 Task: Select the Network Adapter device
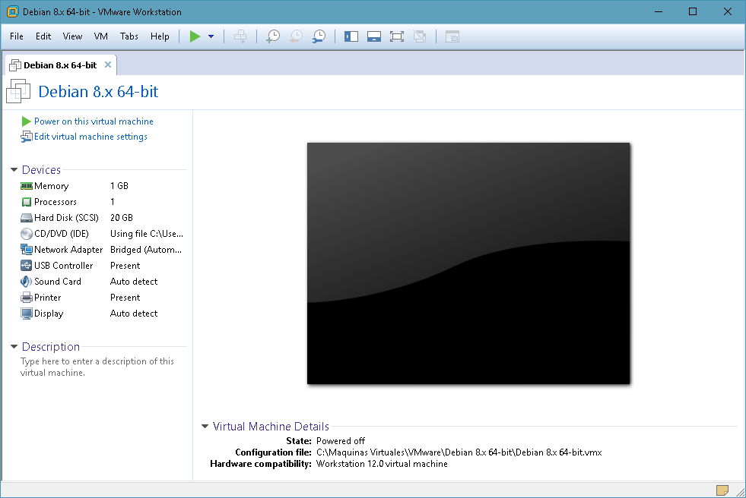[68, 250]
